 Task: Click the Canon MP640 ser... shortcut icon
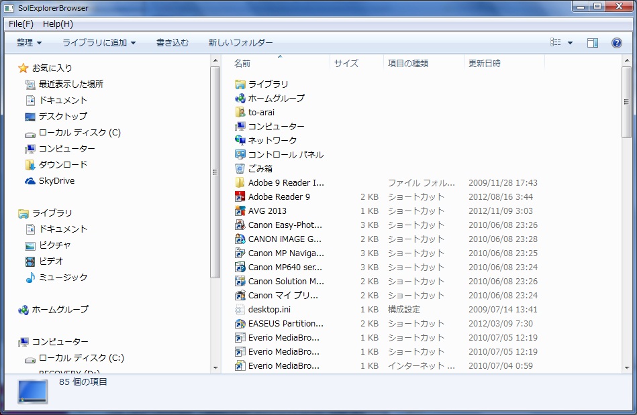click(x=240, y=267)
